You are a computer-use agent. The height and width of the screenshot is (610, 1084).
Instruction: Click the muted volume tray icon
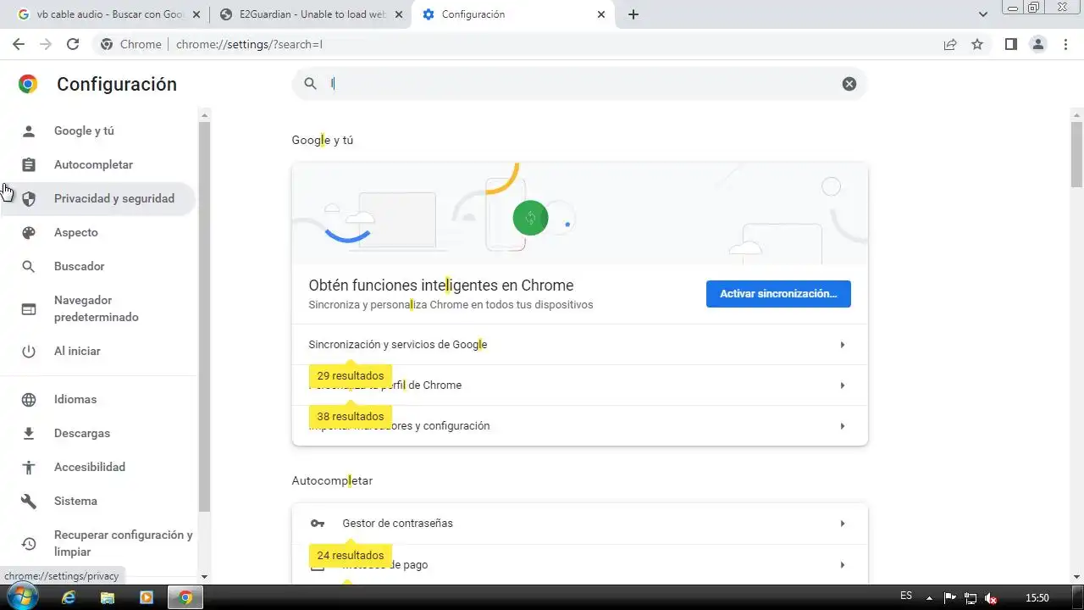click(992, 598)
